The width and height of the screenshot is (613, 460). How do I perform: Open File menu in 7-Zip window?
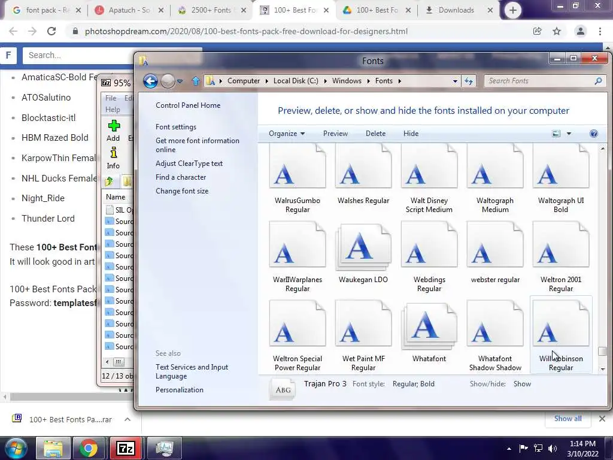pos(111,98)
